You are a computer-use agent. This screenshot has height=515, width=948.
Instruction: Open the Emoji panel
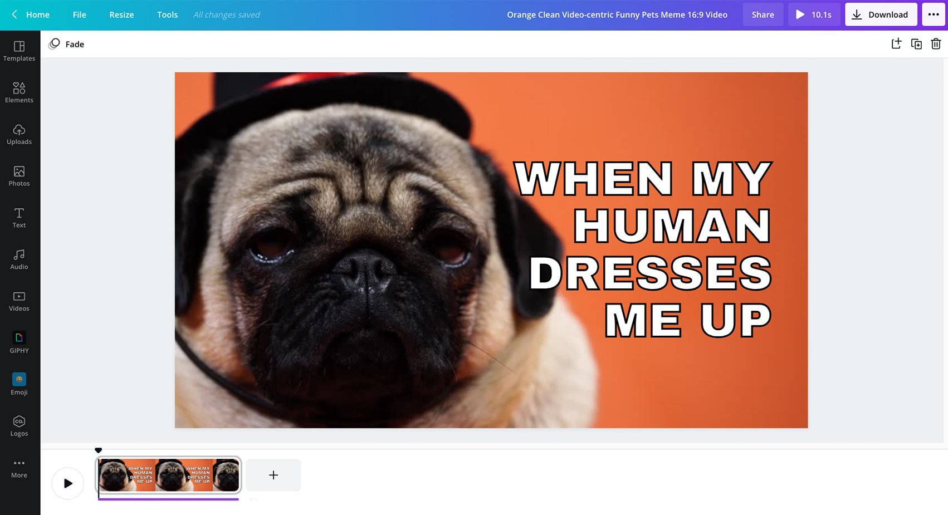point(19,384)
